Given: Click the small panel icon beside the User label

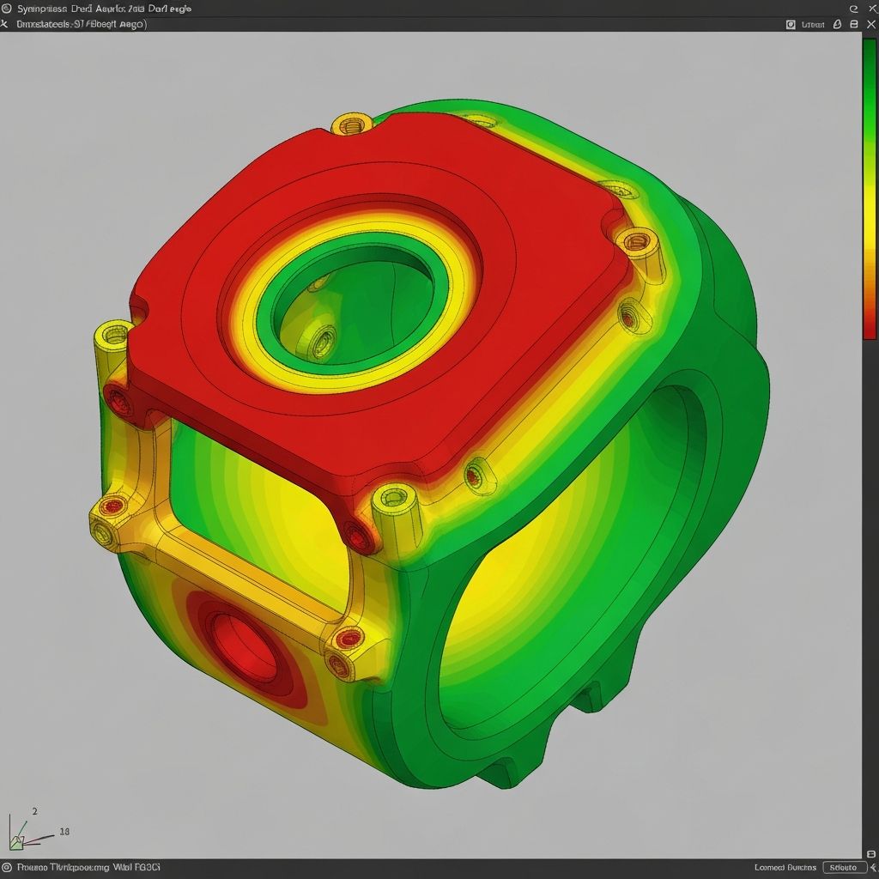Looking at the screenshot, I should 789,24.
